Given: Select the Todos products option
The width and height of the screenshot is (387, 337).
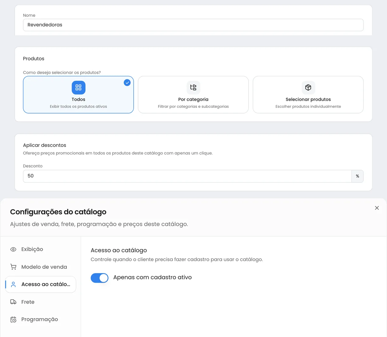Looking at the screenshot, I should tap(78, 95).
